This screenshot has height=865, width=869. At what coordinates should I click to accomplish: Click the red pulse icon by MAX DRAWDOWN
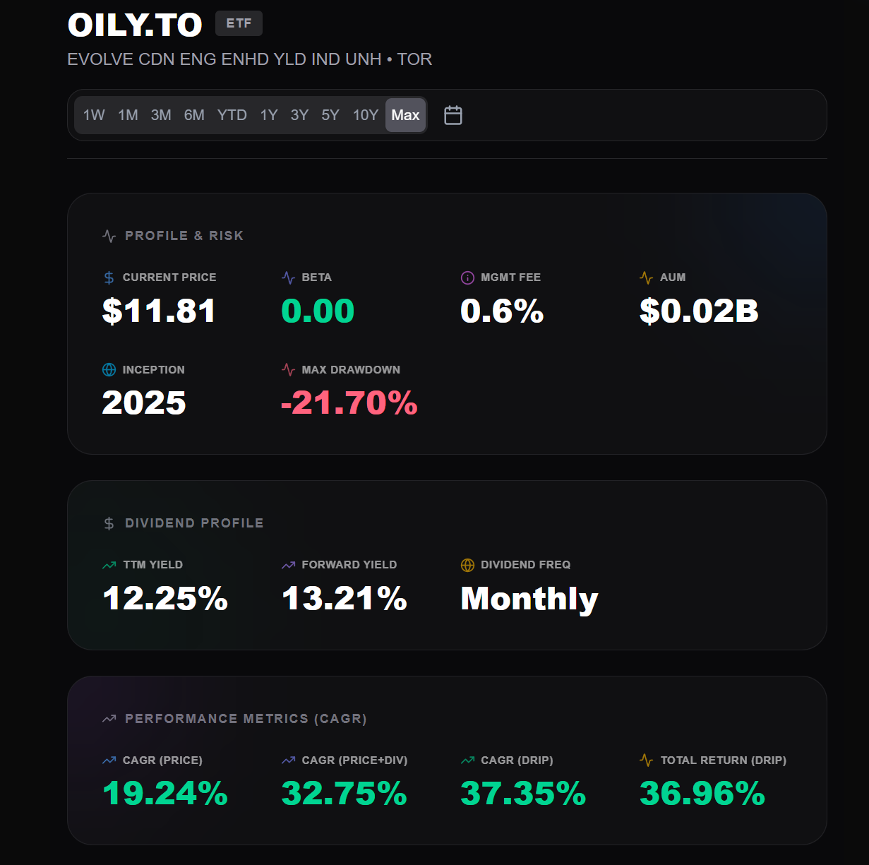(x=288, y=370)
